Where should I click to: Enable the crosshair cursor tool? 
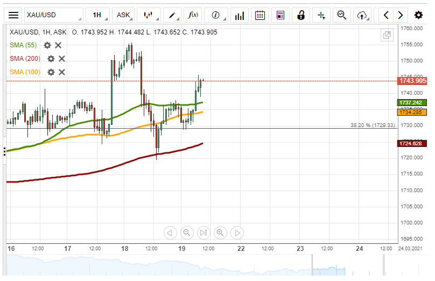321,15
